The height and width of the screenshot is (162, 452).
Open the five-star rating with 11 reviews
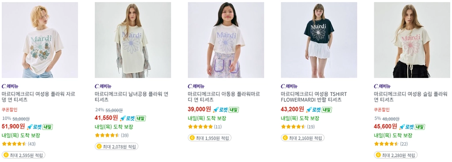(205, 127)
